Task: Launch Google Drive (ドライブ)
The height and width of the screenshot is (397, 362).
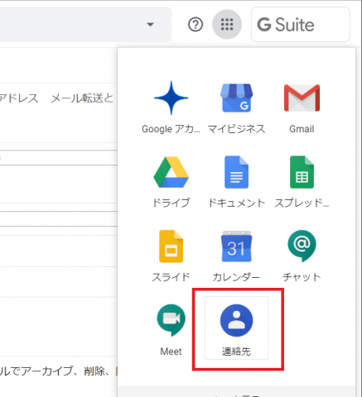Action: coord(171,172)
